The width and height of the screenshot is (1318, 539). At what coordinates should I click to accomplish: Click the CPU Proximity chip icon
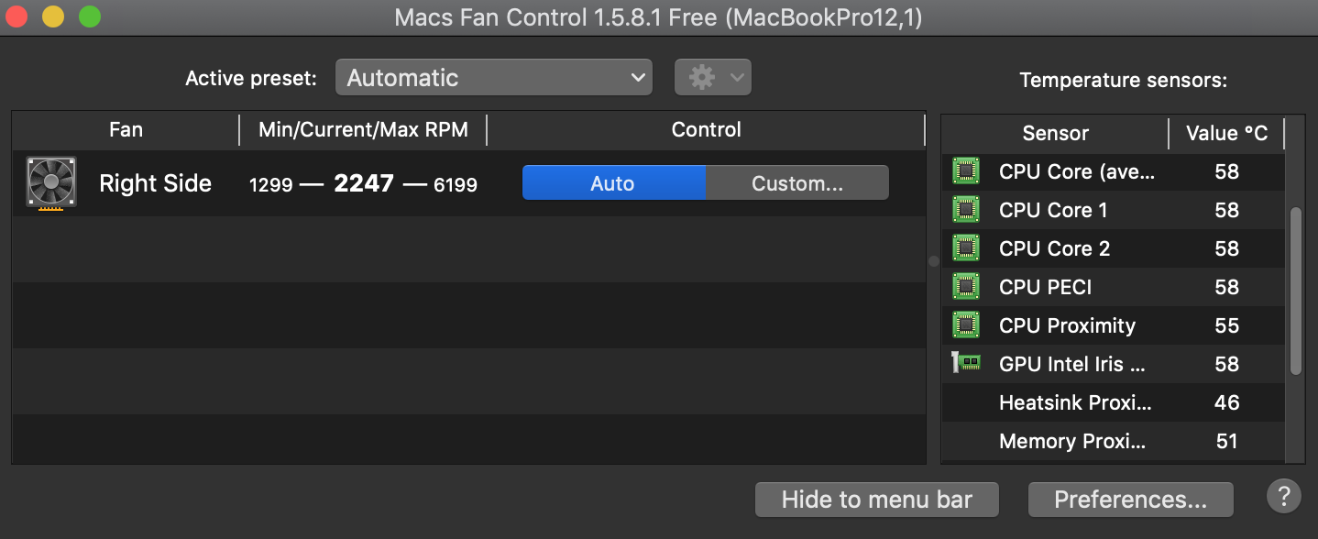(965, 325)
